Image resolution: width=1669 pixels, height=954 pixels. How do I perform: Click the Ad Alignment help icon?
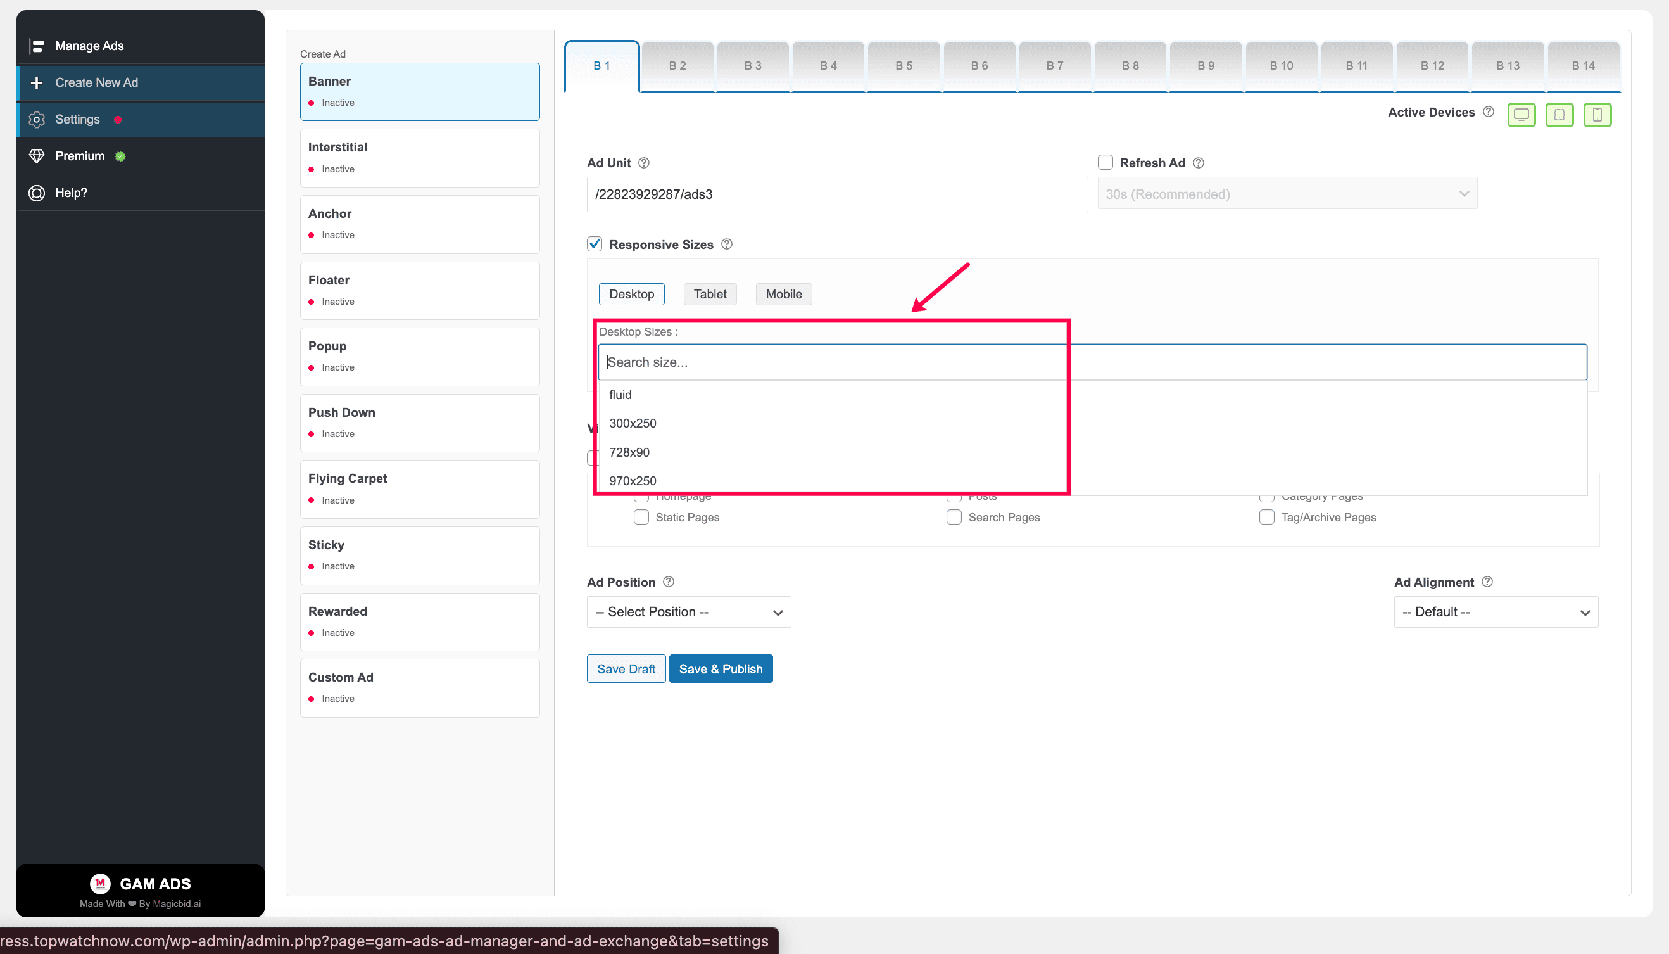pyautogui.click(x=1487, y=582)
